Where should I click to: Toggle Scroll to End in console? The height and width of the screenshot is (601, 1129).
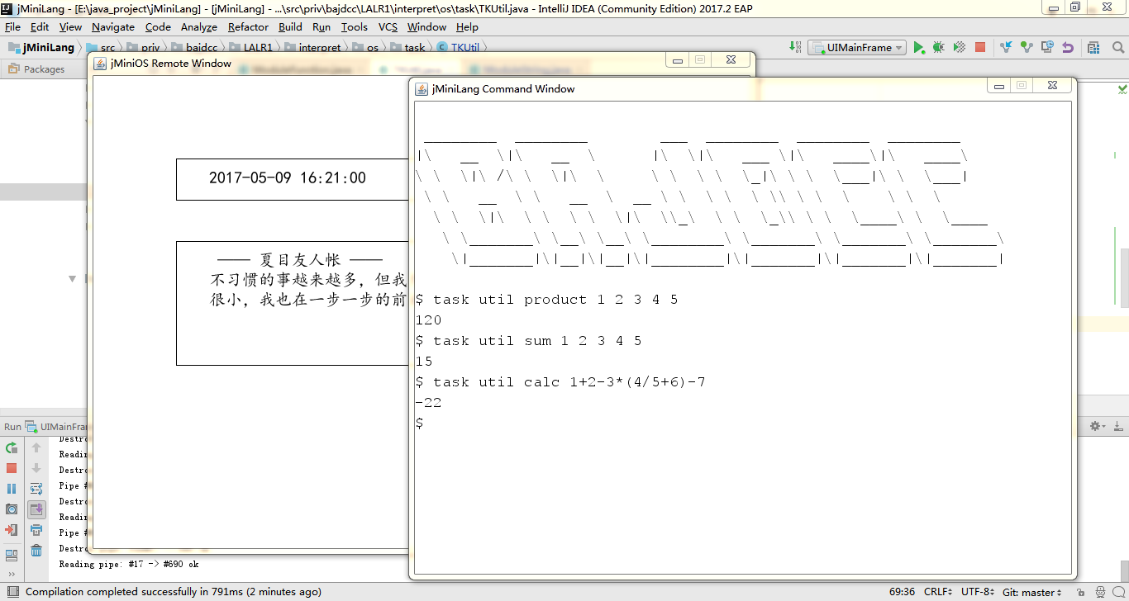tap(36, 508)
